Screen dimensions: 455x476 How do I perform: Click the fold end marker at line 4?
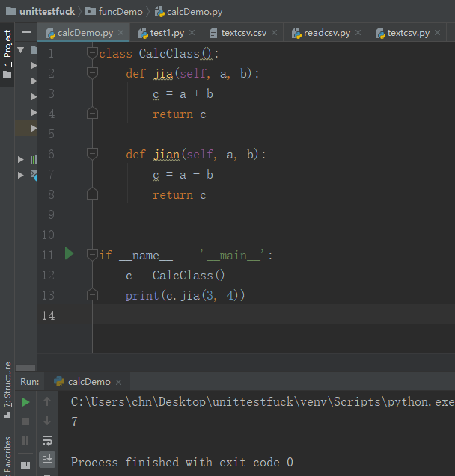(92, 114)
